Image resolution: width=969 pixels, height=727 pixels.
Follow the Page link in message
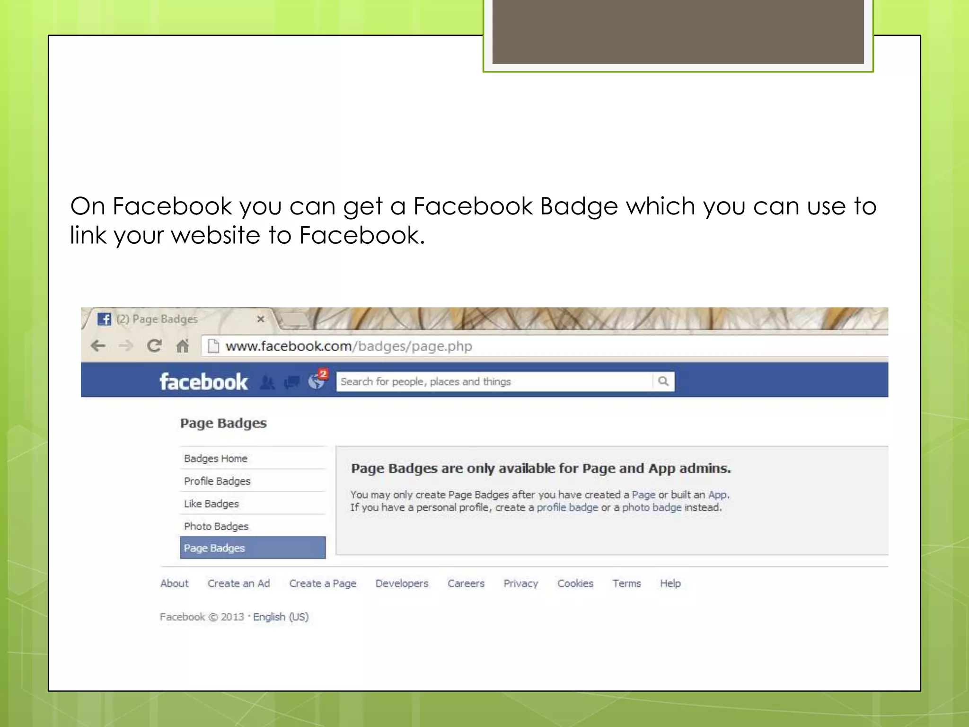click(x=643, y=495)
